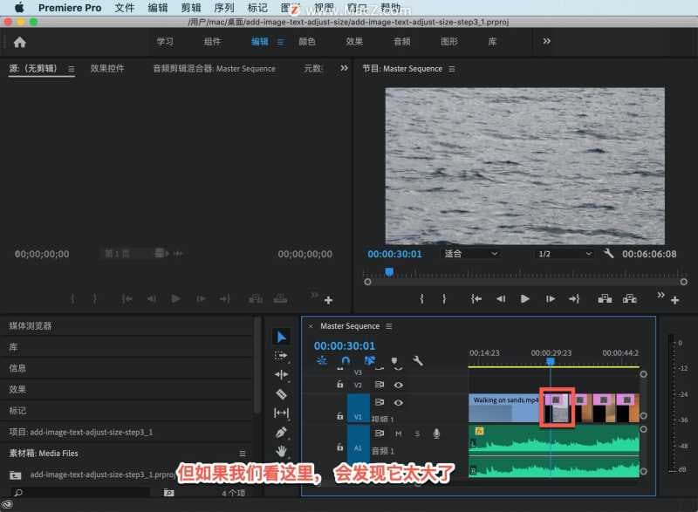Screen dimensions: 698x512
Task: Select the Selection arrow tool
Action: (281, 337)
